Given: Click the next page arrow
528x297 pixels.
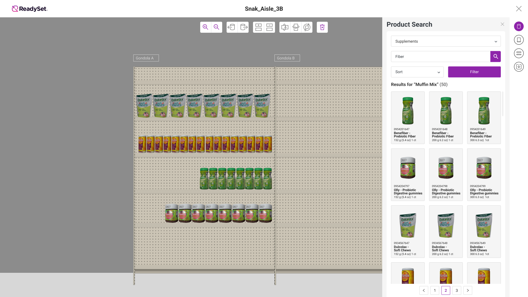Looking at the screenshot, I should tap(468, 290).
